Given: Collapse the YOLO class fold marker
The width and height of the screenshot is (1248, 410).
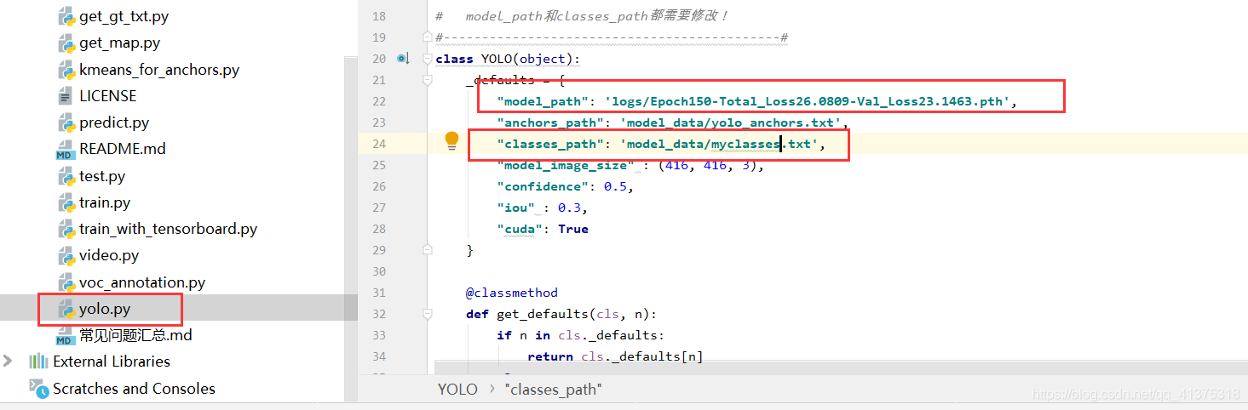Looking at the screenshot, I should [x=428, y=59].
